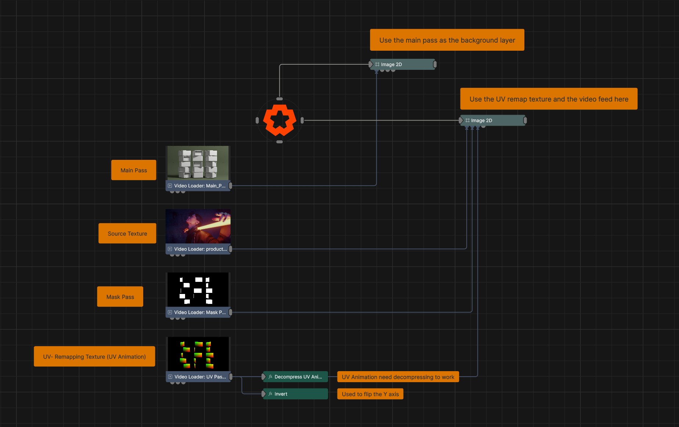Click the frame icon on the top Image 2D node
The width and height of the screenshot is (679, 427).
point(377,64)
